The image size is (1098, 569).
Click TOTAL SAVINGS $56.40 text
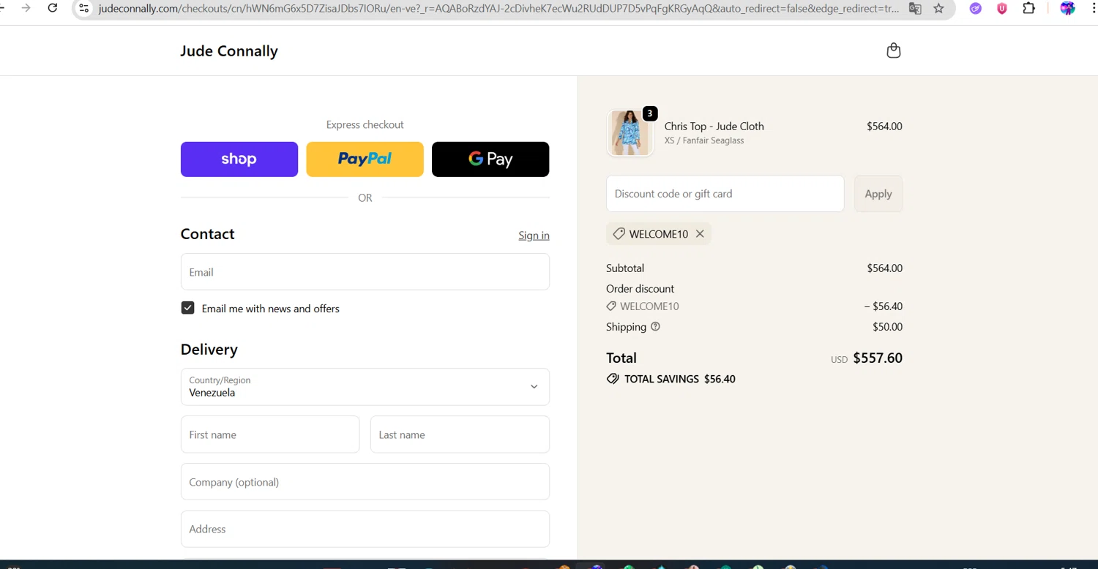[680, 379]
